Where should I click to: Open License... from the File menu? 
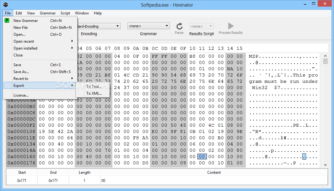point(40,95)
